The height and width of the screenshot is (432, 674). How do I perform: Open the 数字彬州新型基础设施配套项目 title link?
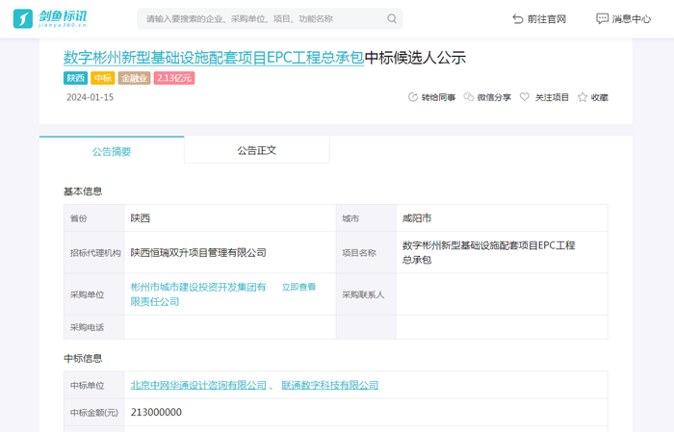[x=214, y=58]
